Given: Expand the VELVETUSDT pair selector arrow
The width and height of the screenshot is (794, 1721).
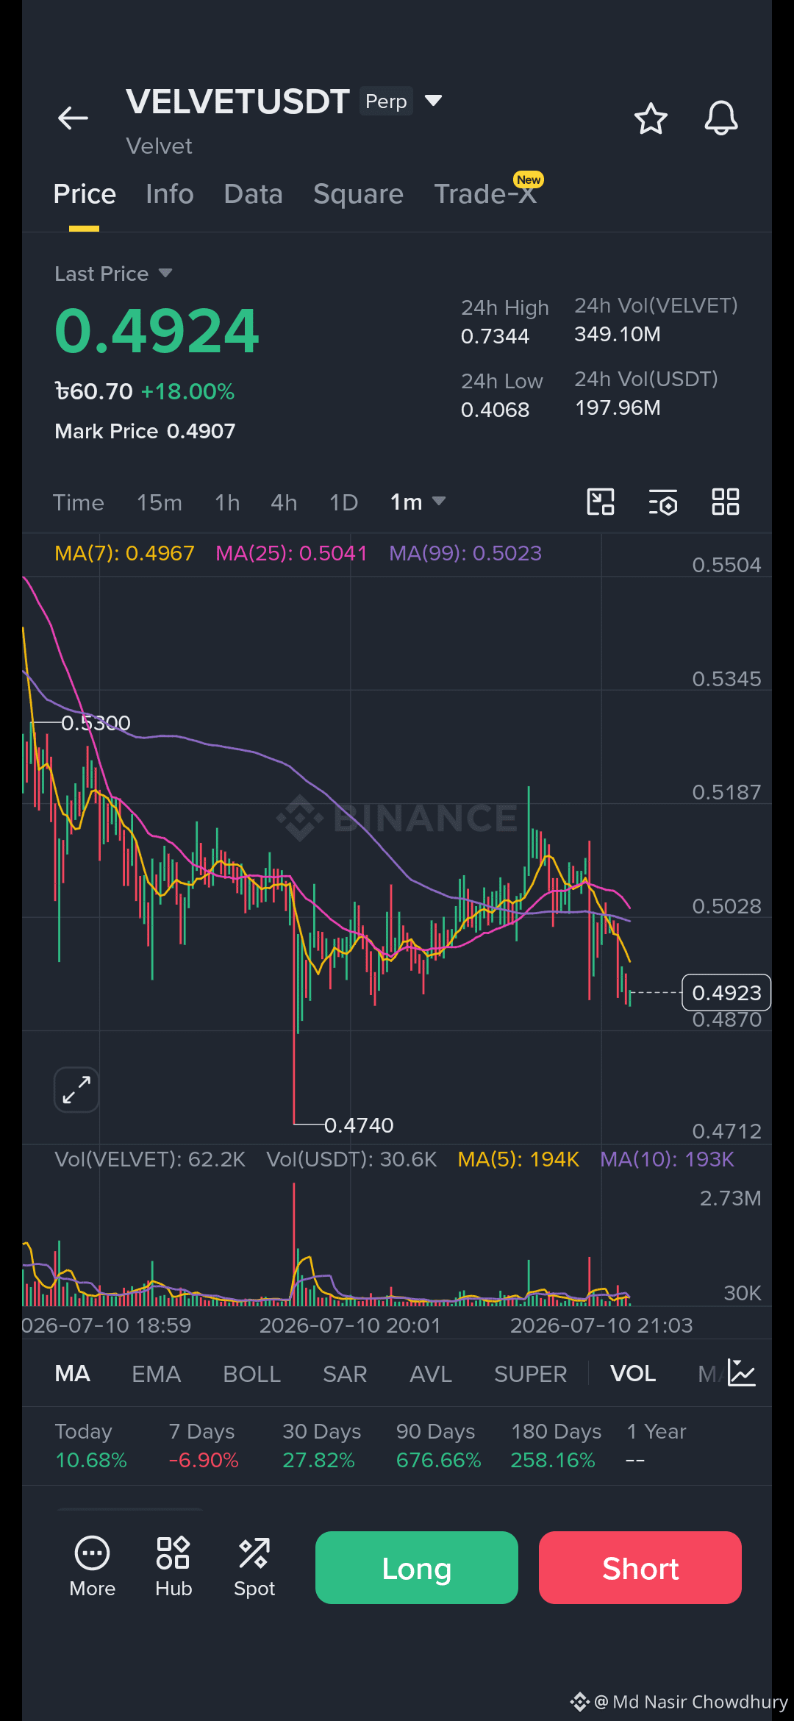Looking at the screenshot, I should click(434, 100).
